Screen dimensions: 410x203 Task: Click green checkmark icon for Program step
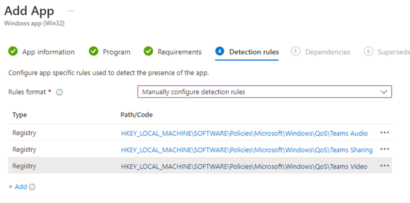coord(94,52)
